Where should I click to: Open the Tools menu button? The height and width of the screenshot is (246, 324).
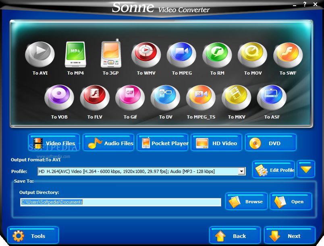click(x=33, y=236)
